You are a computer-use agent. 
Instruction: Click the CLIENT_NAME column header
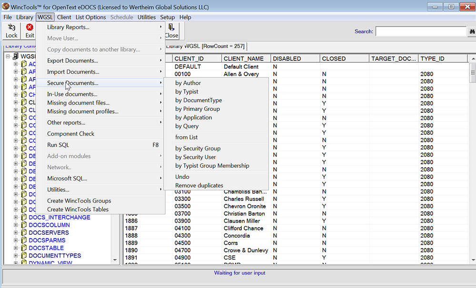pos(246,59)
